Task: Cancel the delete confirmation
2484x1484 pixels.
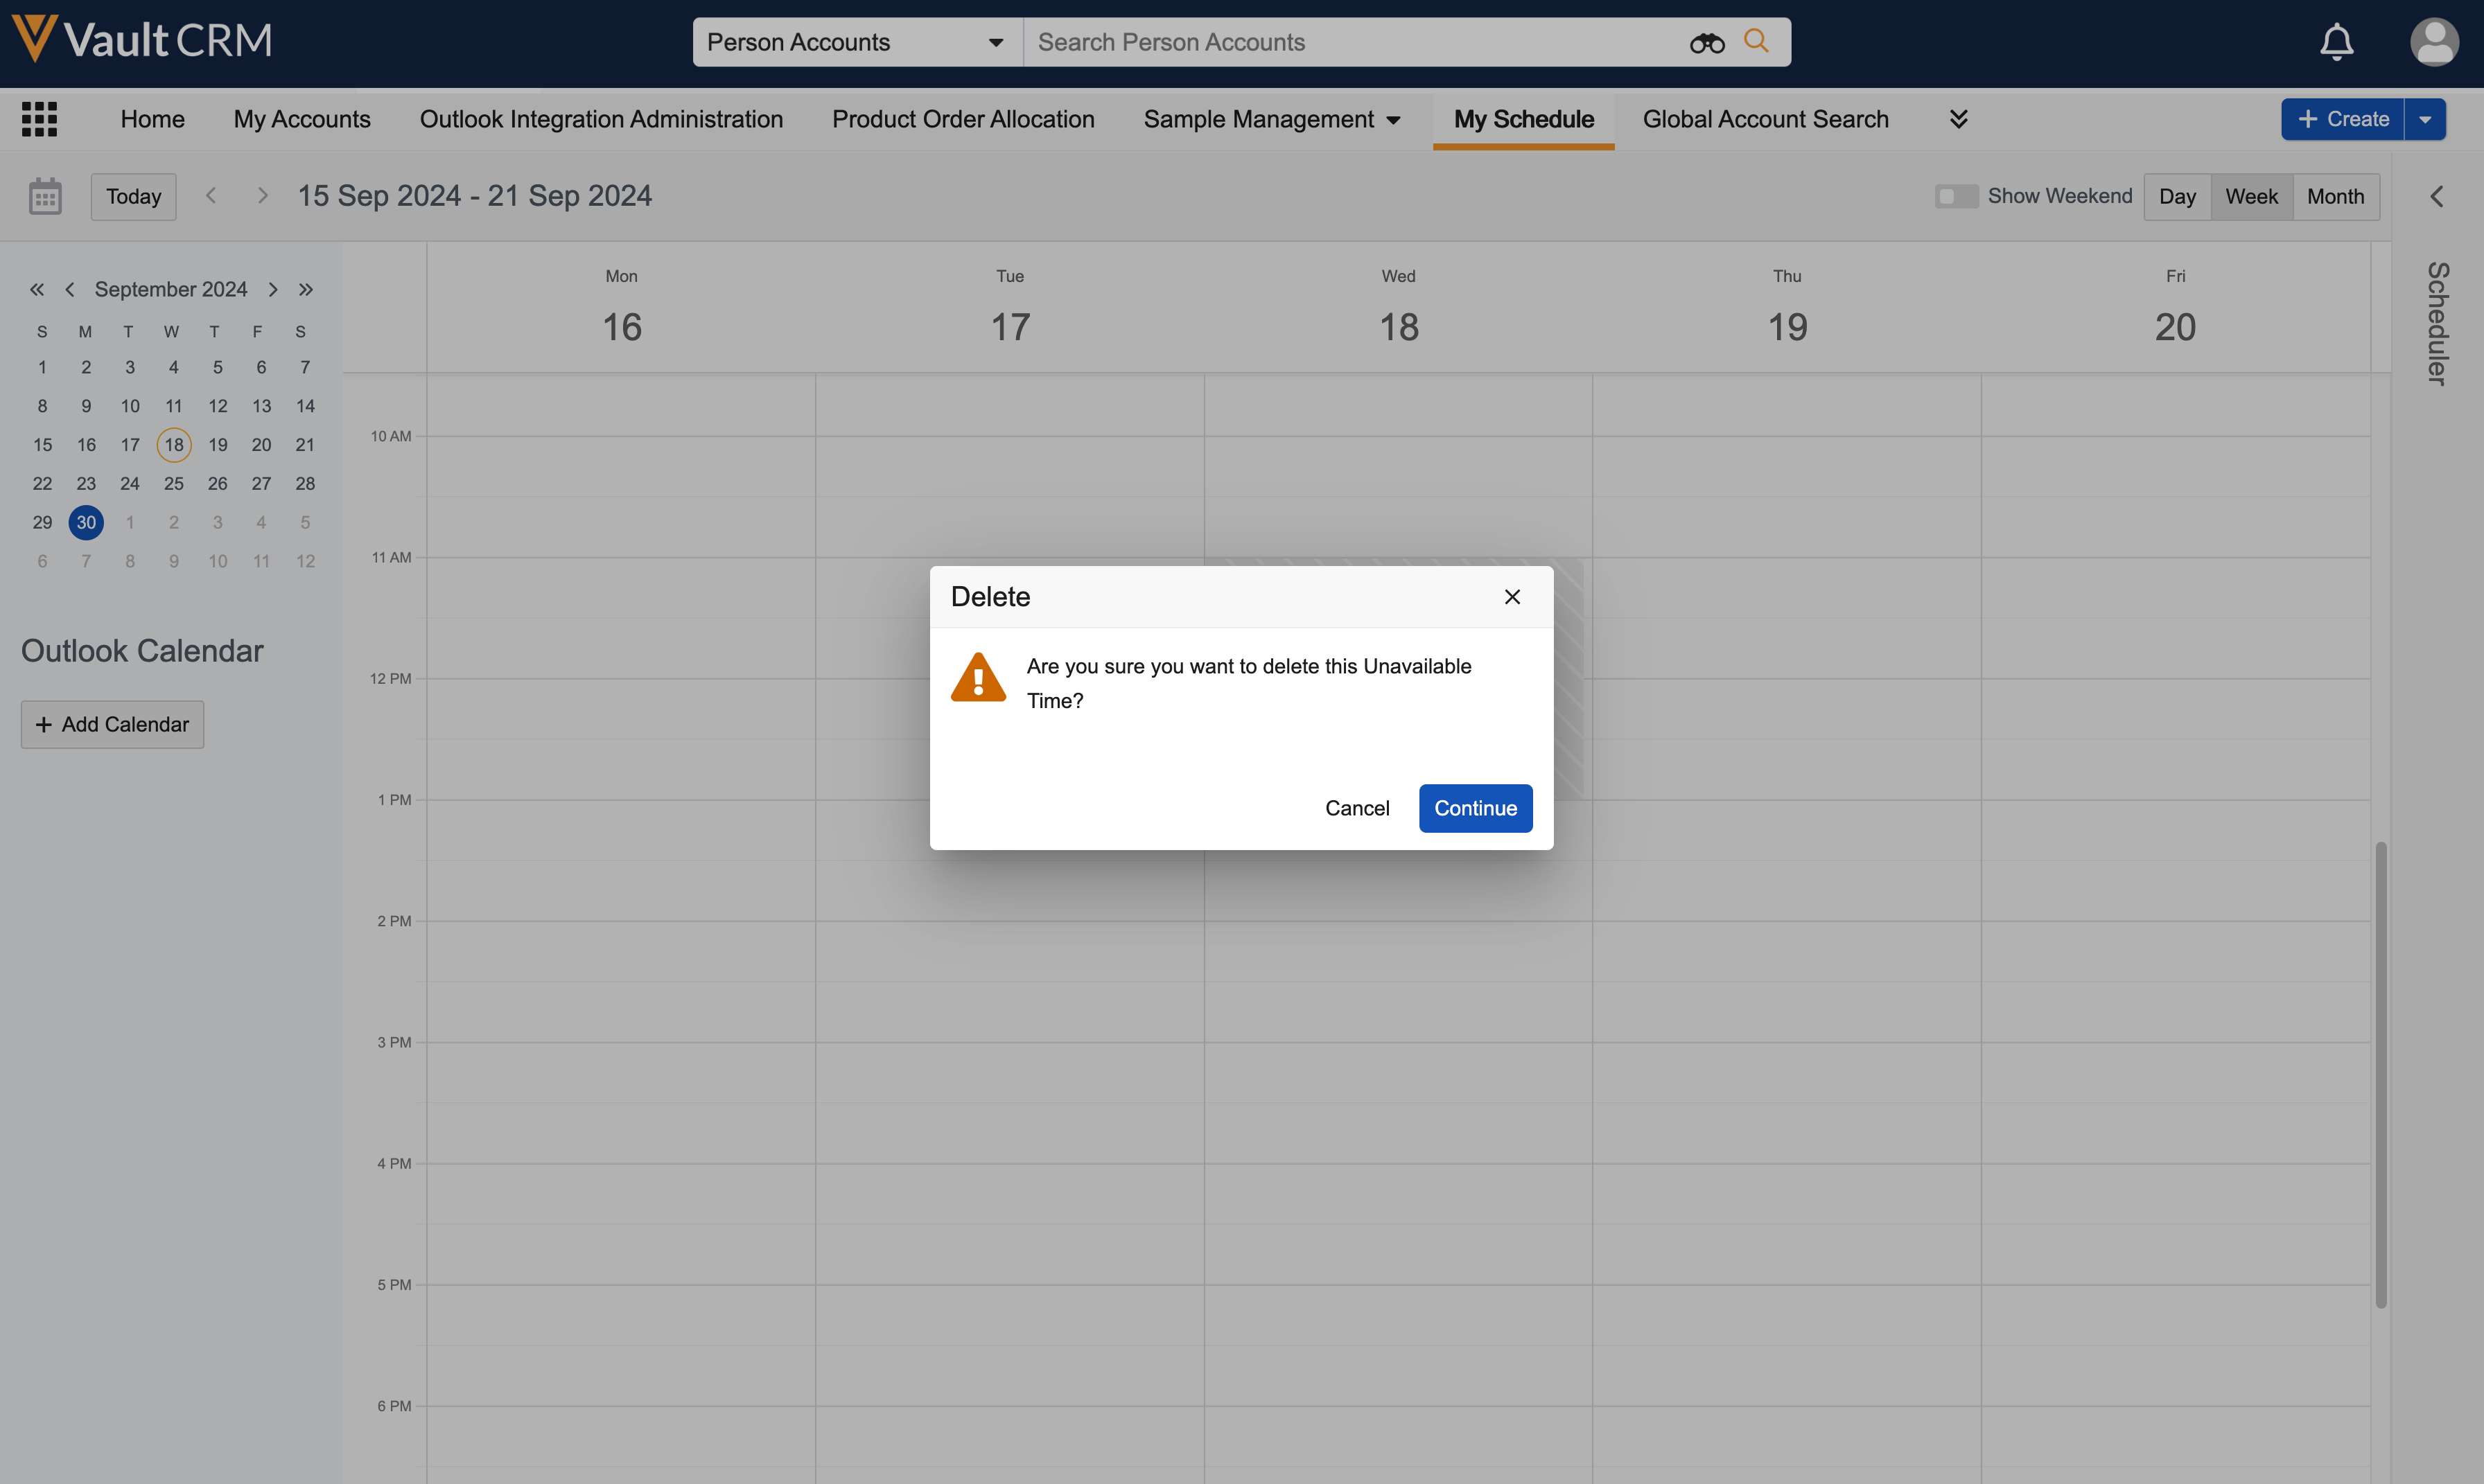Action: (x=1356, y=808)
